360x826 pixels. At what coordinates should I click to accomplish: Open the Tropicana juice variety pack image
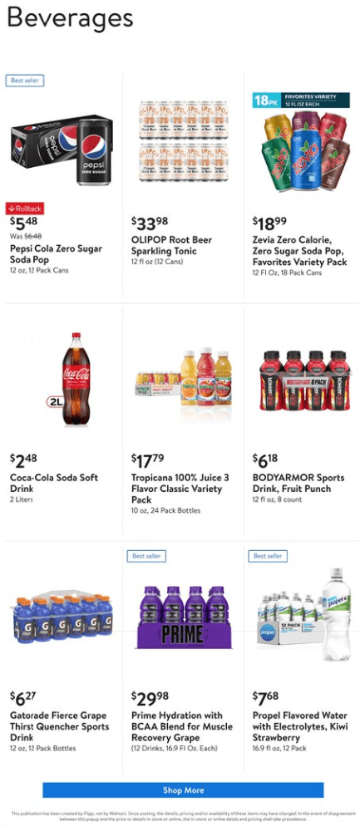(x=183, y=376)
